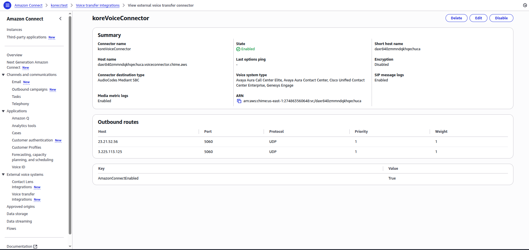
Task: Open Next Generation Amazon Connect
Action: (27, 65)
